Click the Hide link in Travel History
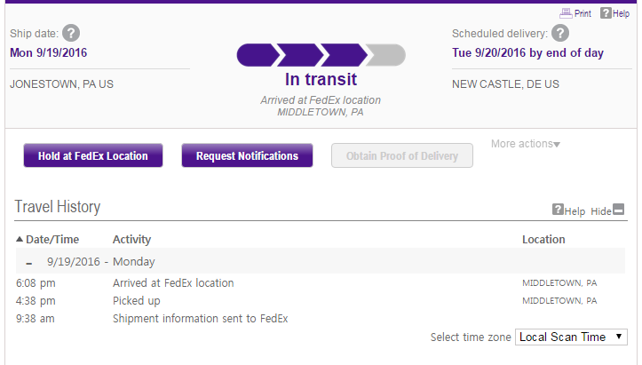The height and width of the screenshot is (365, 642). click(x=600, y=211)
